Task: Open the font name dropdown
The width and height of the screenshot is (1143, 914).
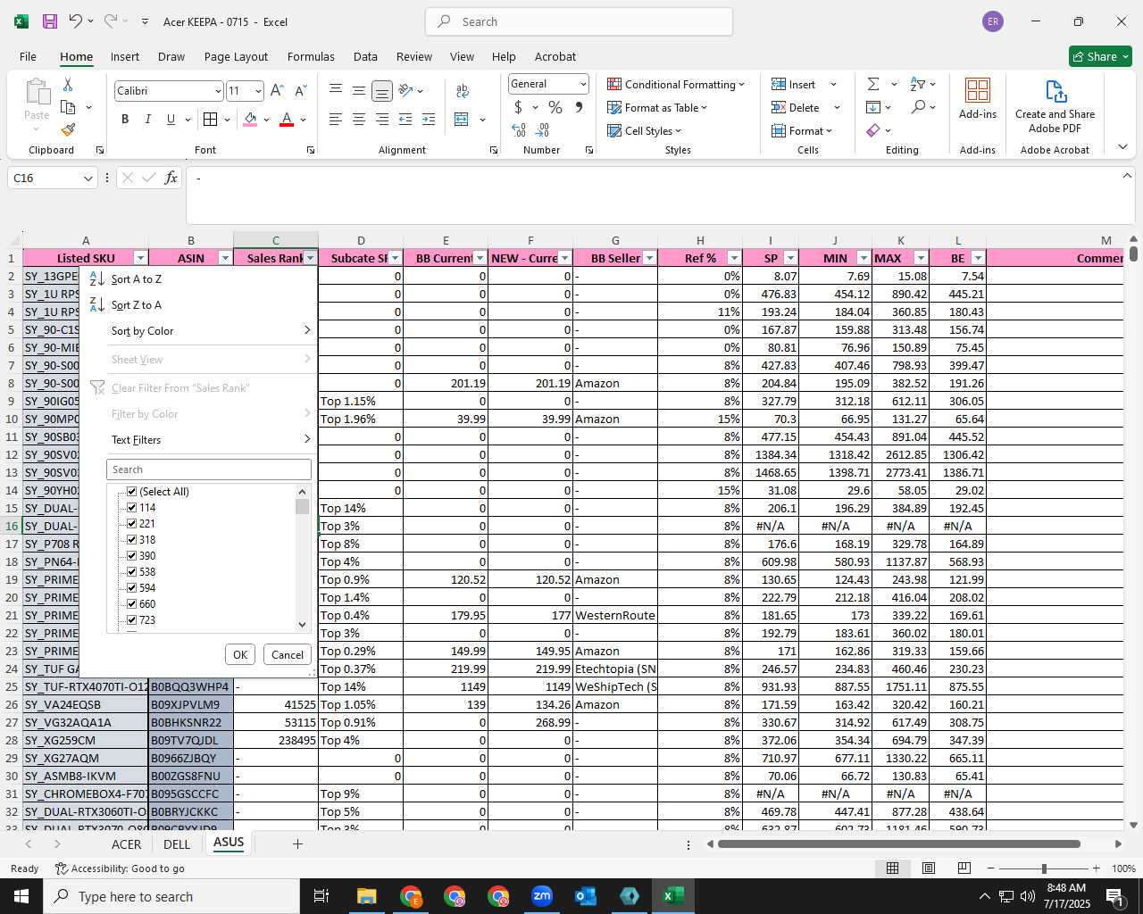Action: point(217,91)
